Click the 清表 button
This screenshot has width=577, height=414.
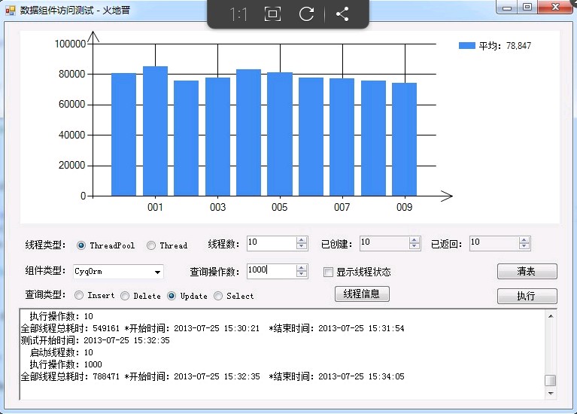point(527,271)
